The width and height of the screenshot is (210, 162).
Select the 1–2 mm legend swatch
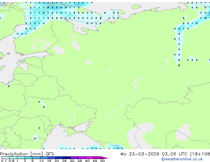click(21, 158)
